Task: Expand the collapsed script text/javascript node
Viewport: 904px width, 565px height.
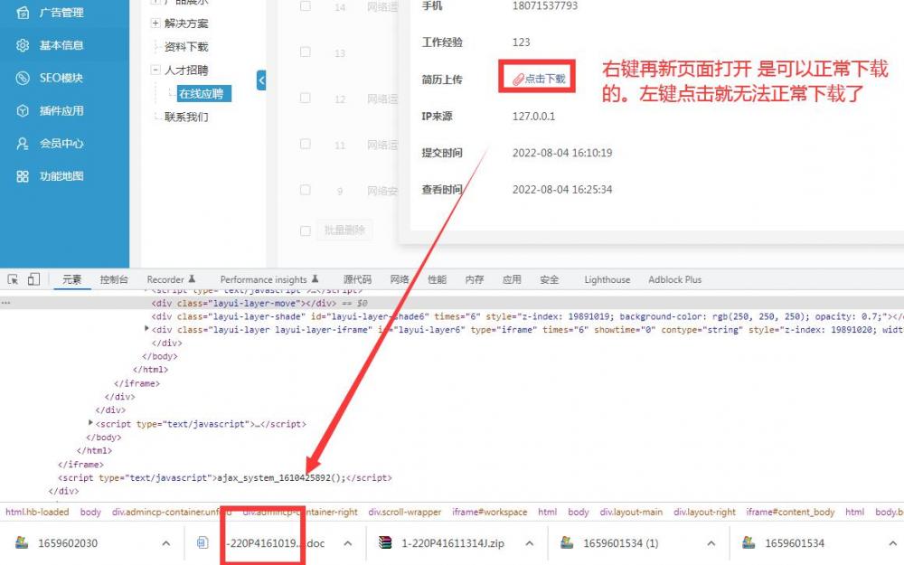Action: point(90,422)
